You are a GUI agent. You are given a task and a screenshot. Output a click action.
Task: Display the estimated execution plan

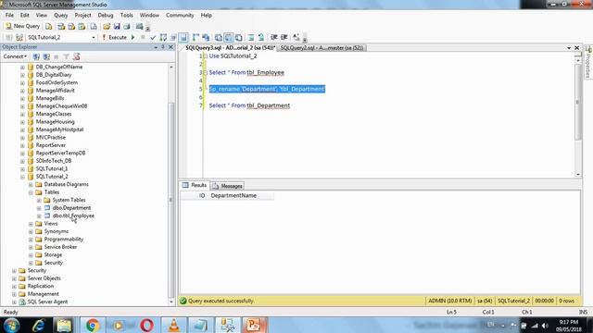point(163,37)
